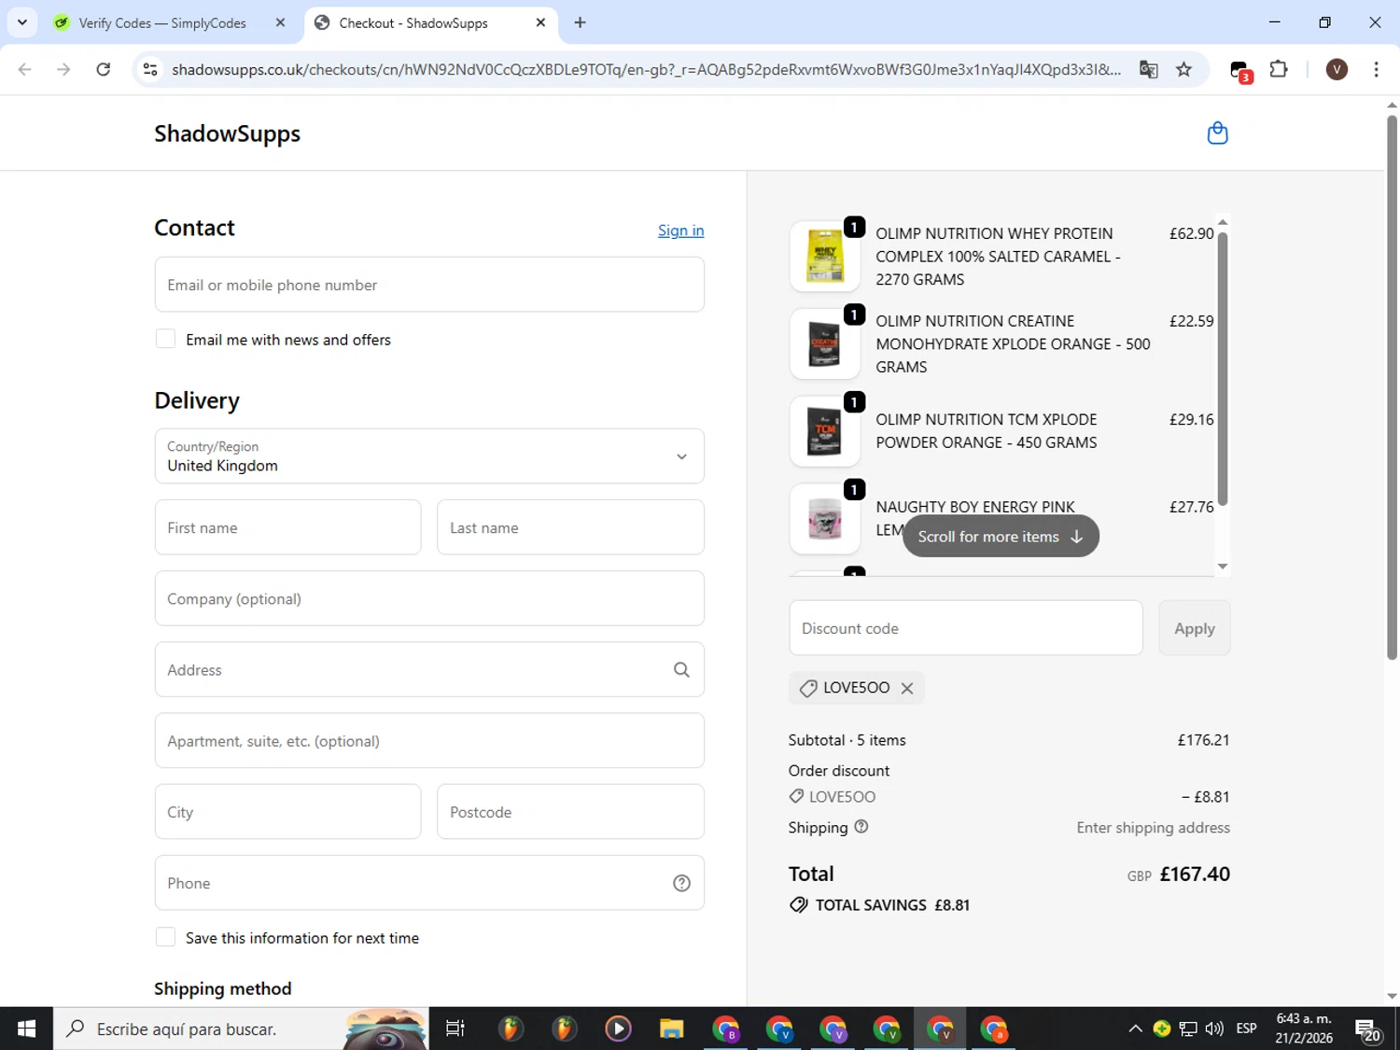Tick Email me with news and offers

point(165,339)
